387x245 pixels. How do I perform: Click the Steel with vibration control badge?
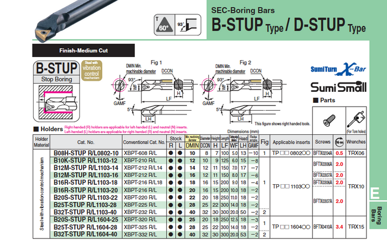pyautogui.click(x=92, y=71)
